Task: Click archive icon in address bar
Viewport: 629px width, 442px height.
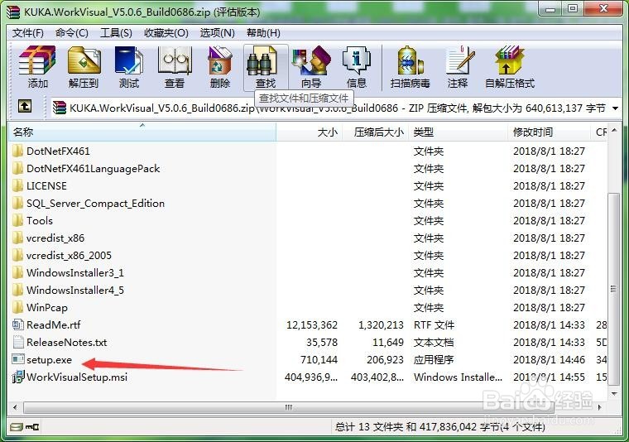Action: 60,108
